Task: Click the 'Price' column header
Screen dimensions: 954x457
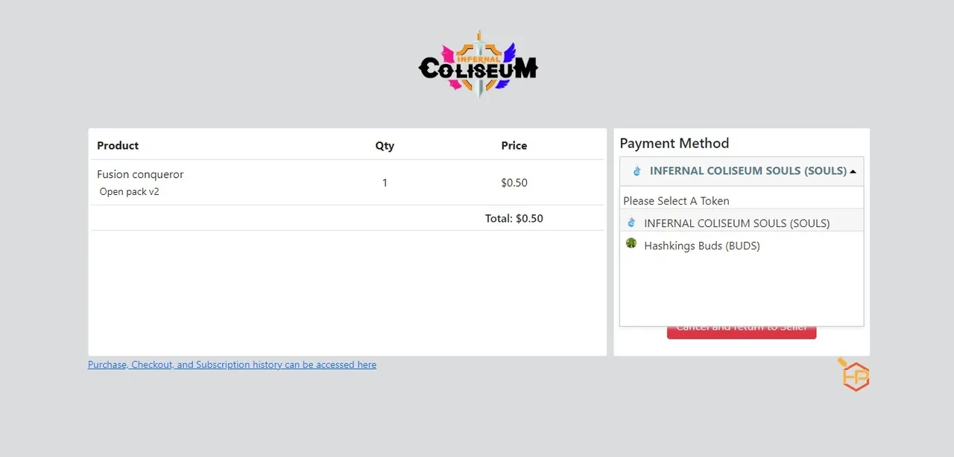Action: 514,145
